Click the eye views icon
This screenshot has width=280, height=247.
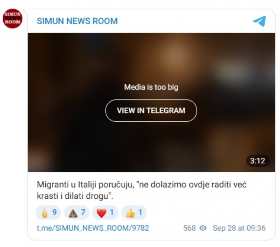(203, 228)
